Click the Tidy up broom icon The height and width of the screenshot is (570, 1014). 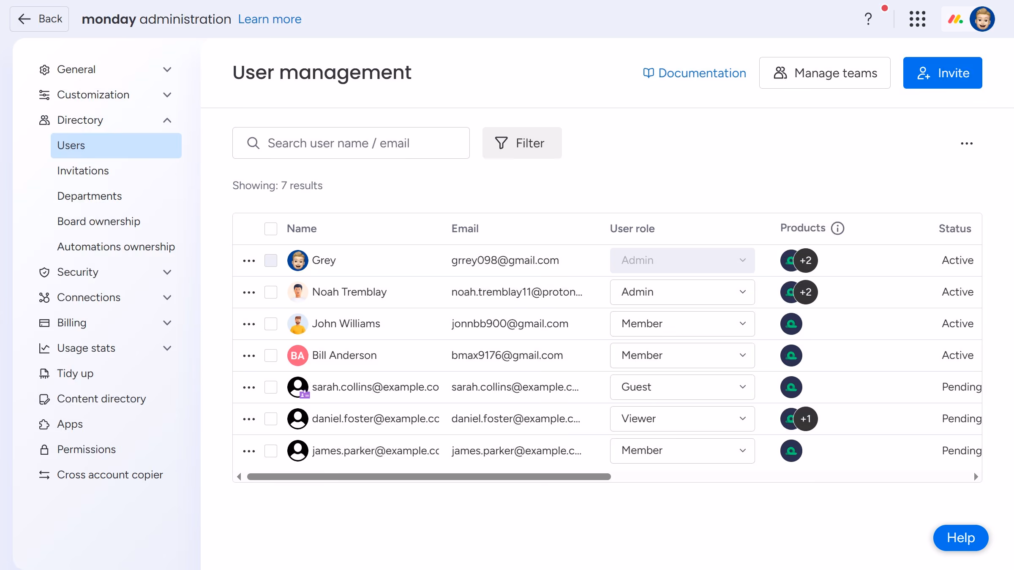(x=44, y=374)
